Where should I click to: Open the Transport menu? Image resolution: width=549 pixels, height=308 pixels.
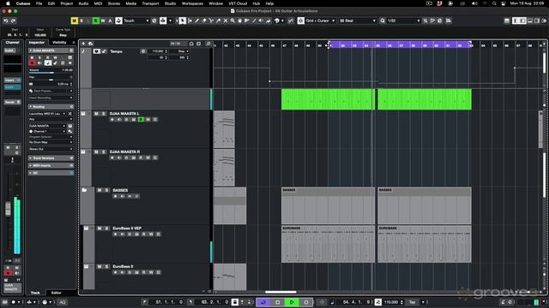click(x=150, y=3)
